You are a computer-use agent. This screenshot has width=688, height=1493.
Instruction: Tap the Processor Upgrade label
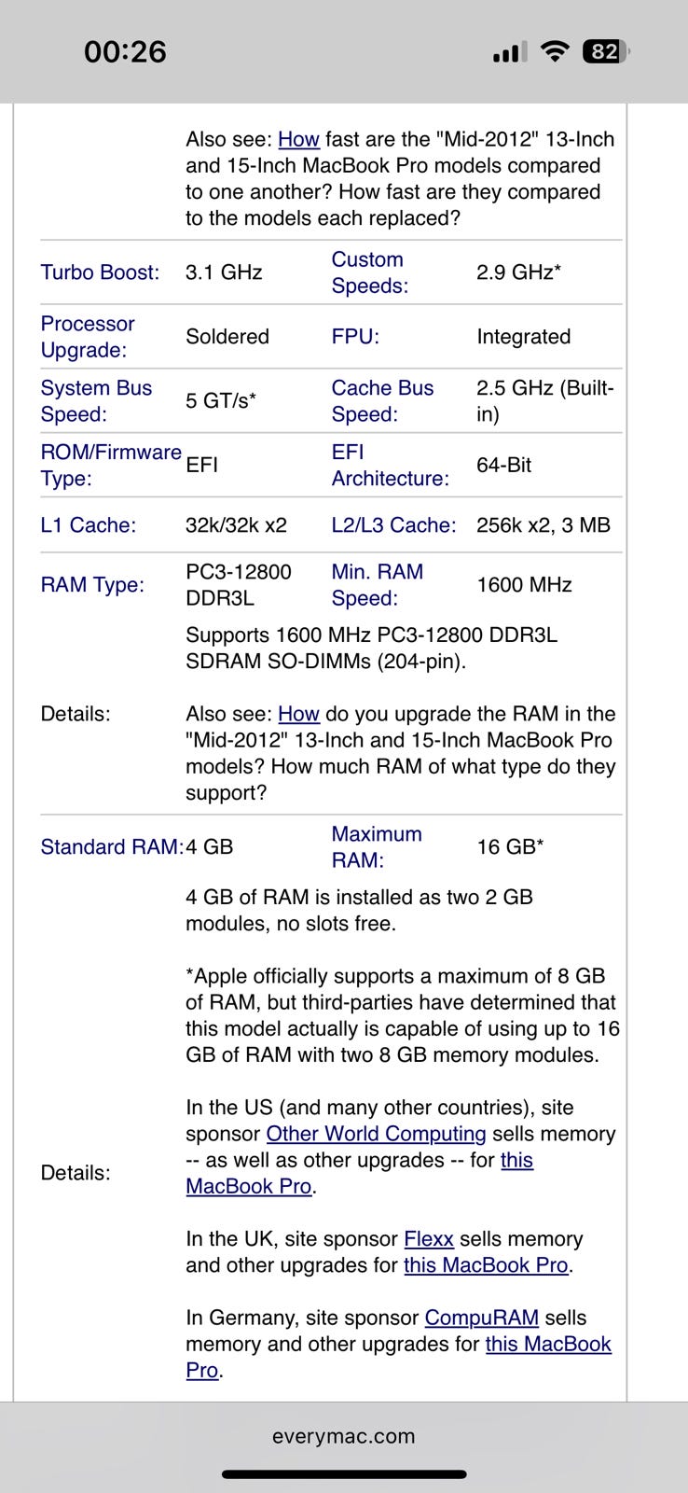88,337
